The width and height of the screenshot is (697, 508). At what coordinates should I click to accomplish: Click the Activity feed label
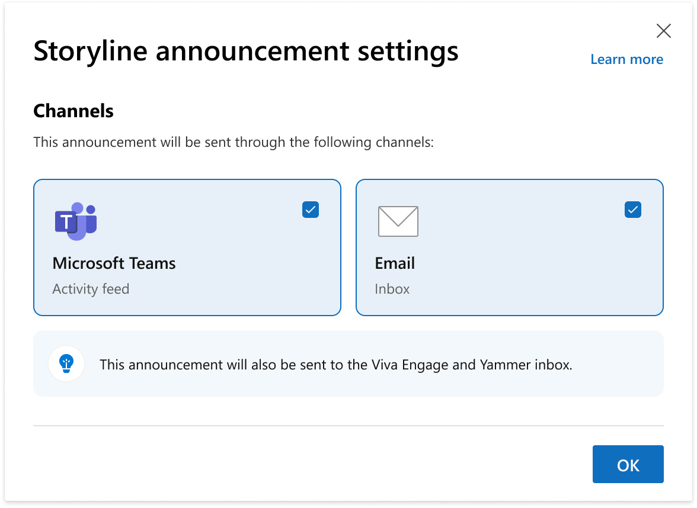[x=91, y=289]
